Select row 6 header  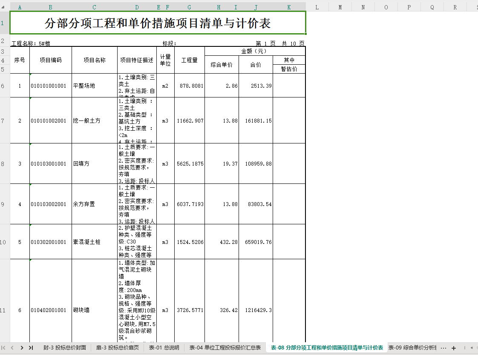pyautogui.click(x=3, y=86)
